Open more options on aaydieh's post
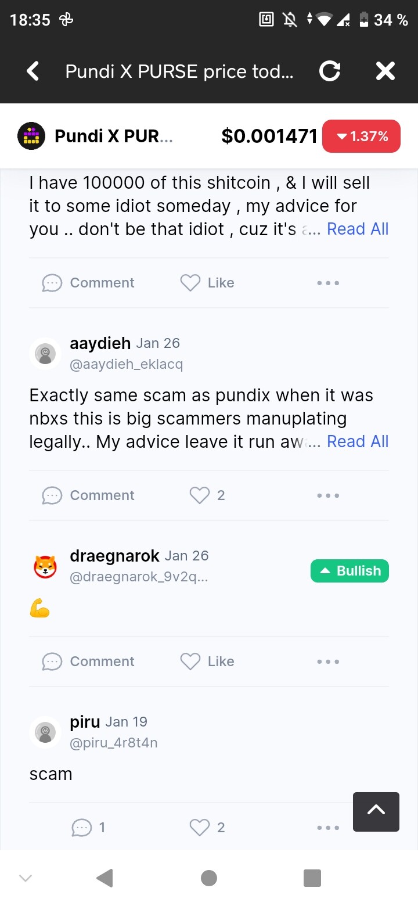The height and width of the screenshot is (906, 418). click(328, 495)
